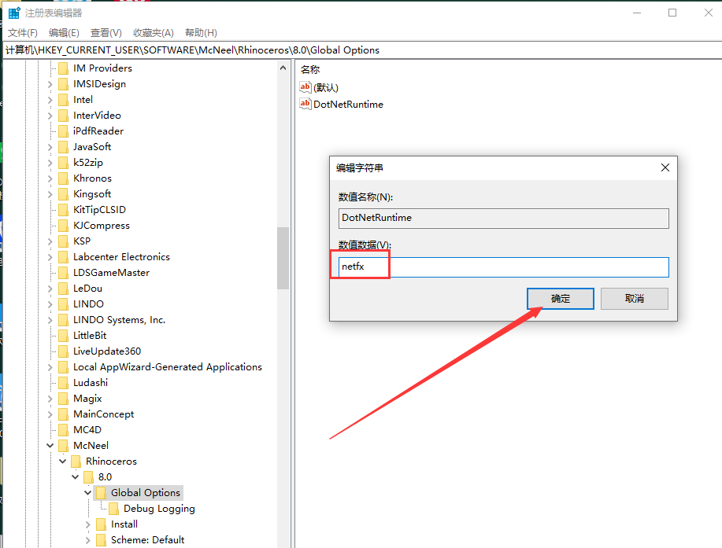
Task: Click the tree pane scroll up arrow
Action: pos(283,68)
